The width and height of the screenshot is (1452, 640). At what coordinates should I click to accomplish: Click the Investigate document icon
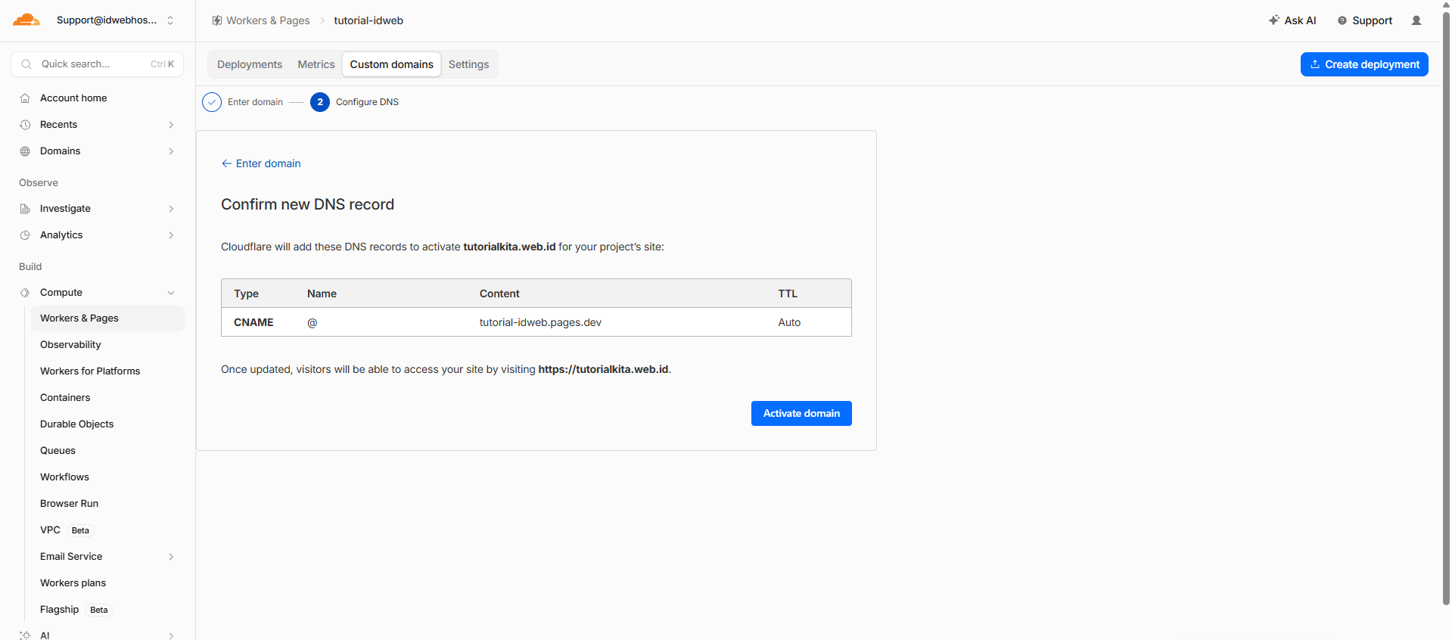point(25,209)
